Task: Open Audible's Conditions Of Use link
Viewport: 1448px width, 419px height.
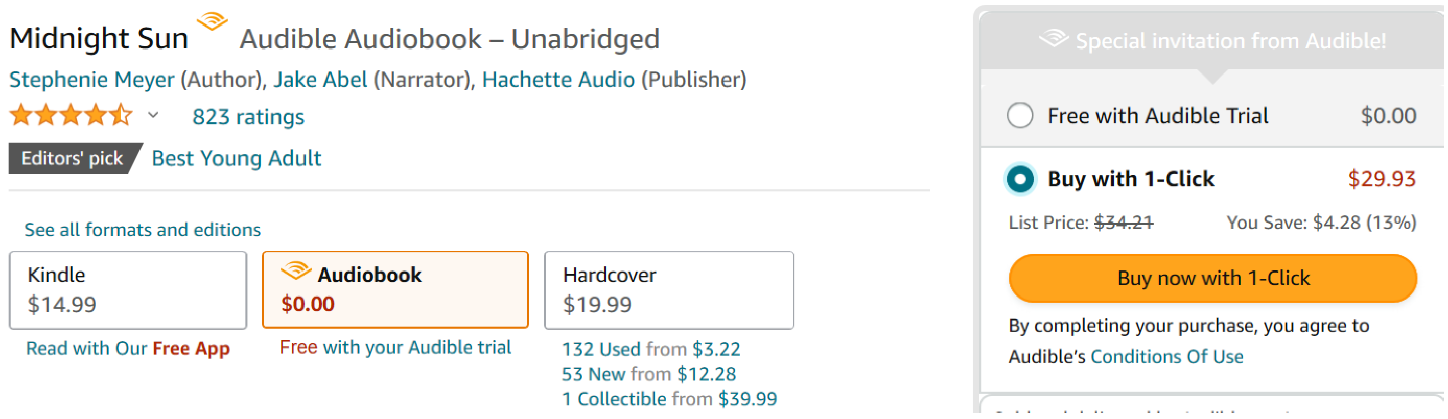Action: (x=1166, y=357)
